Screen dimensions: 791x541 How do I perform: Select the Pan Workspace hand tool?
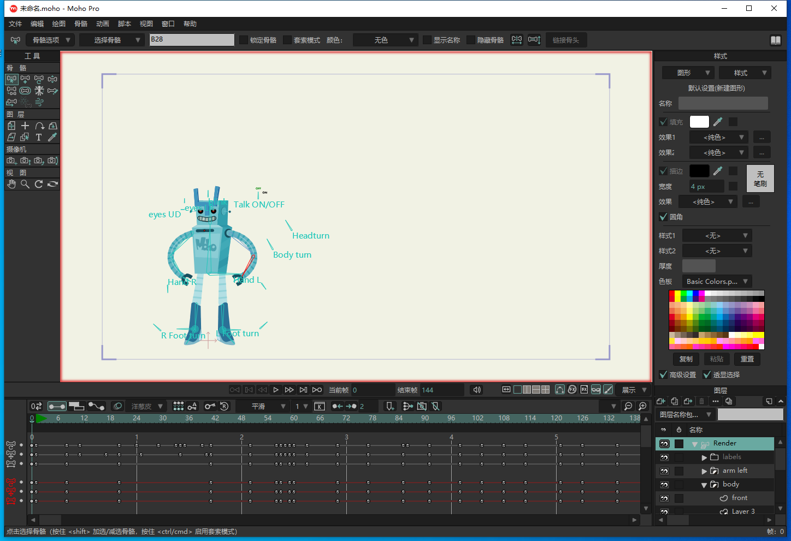[11, 184]
